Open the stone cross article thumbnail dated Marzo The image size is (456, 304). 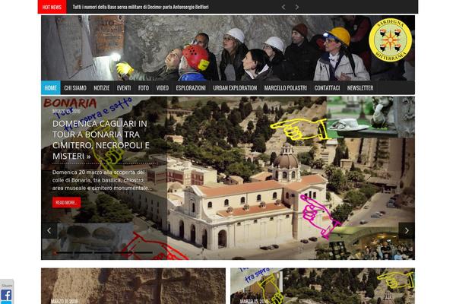133,286
